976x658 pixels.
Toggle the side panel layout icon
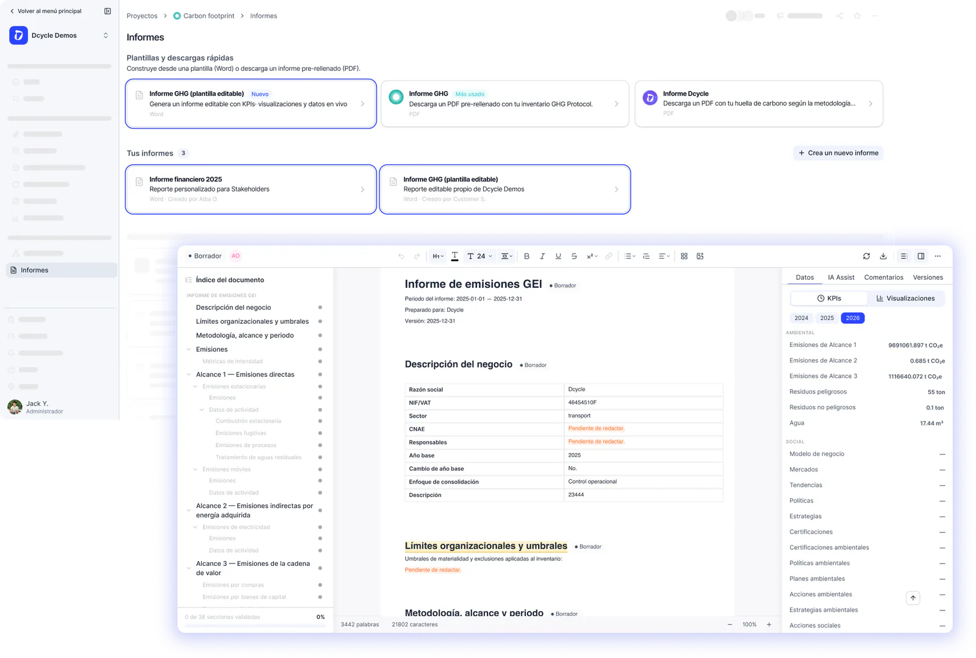point(921,256)
